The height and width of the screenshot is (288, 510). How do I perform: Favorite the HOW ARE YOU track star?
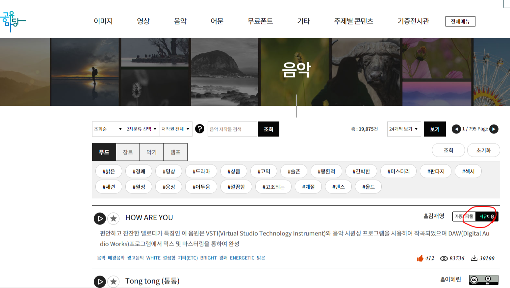point(114,218)
